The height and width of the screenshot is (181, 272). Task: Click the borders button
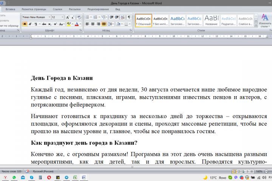coord(126,24)
